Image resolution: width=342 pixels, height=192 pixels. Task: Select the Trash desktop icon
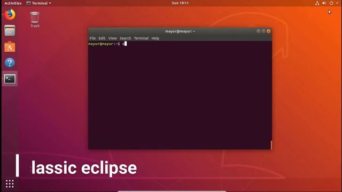tap(35, 20)
